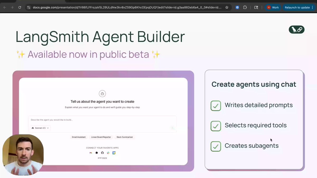Screen dimensions: 317x178
Task: Click the 'Selects required tools' checkbox
Action: tap(216, 126)
